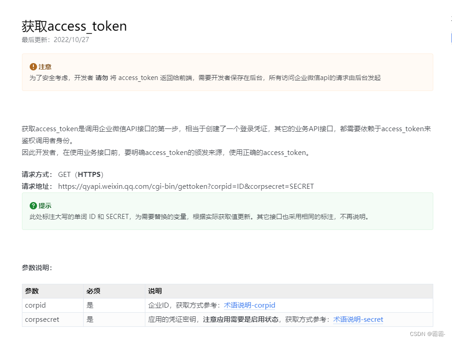Click the green question icon beside 提示
Viewport: 452px width, 341px height.
pos(33,206)
